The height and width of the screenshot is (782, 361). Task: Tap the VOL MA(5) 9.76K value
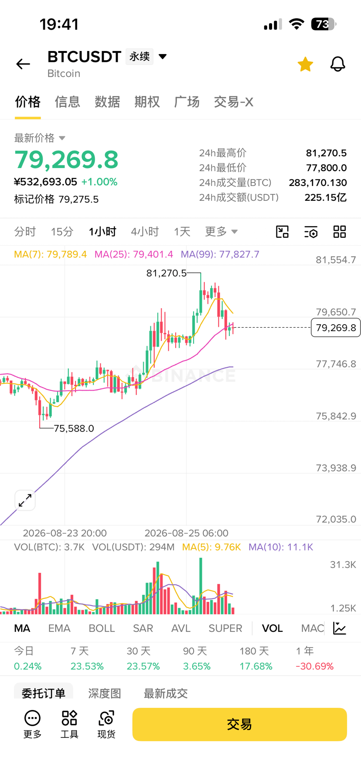point(211,547)
